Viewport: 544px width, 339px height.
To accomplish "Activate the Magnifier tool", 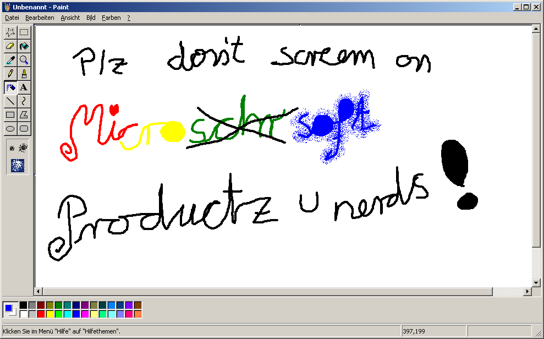I will click(x=24, y=59).
